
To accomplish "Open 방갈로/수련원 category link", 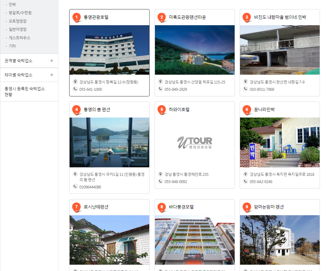I will click(x=20, y=13).
